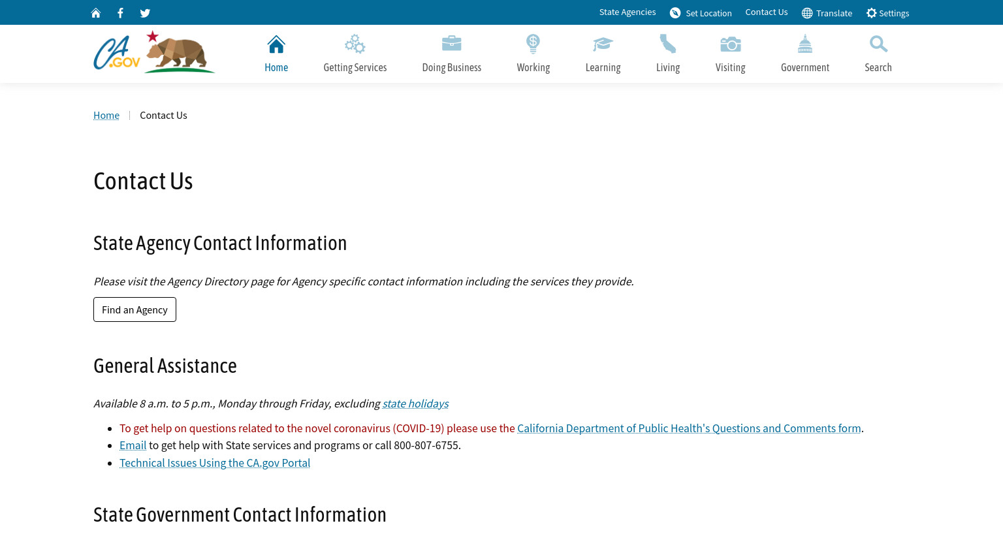This screenshot has width=1003, height=538.
Task: Open the Facebook icon link
Action: (120, 13)
